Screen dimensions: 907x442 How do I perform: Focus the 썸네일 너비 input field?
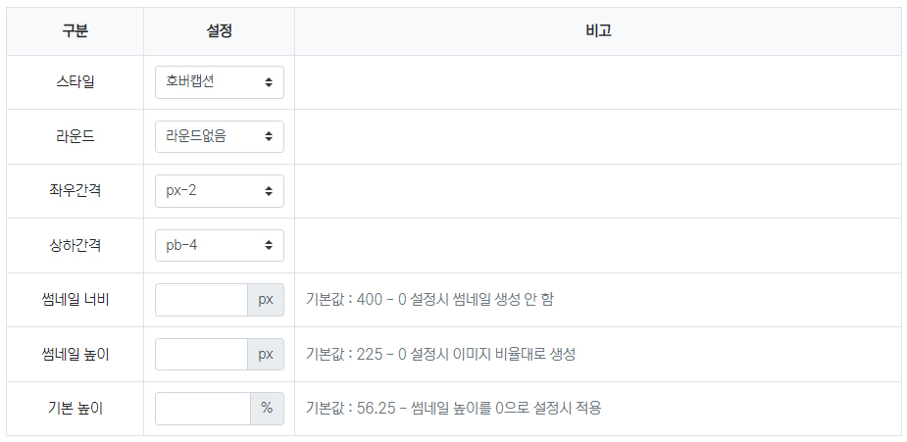pyautogui.click(x=201, y=300)
